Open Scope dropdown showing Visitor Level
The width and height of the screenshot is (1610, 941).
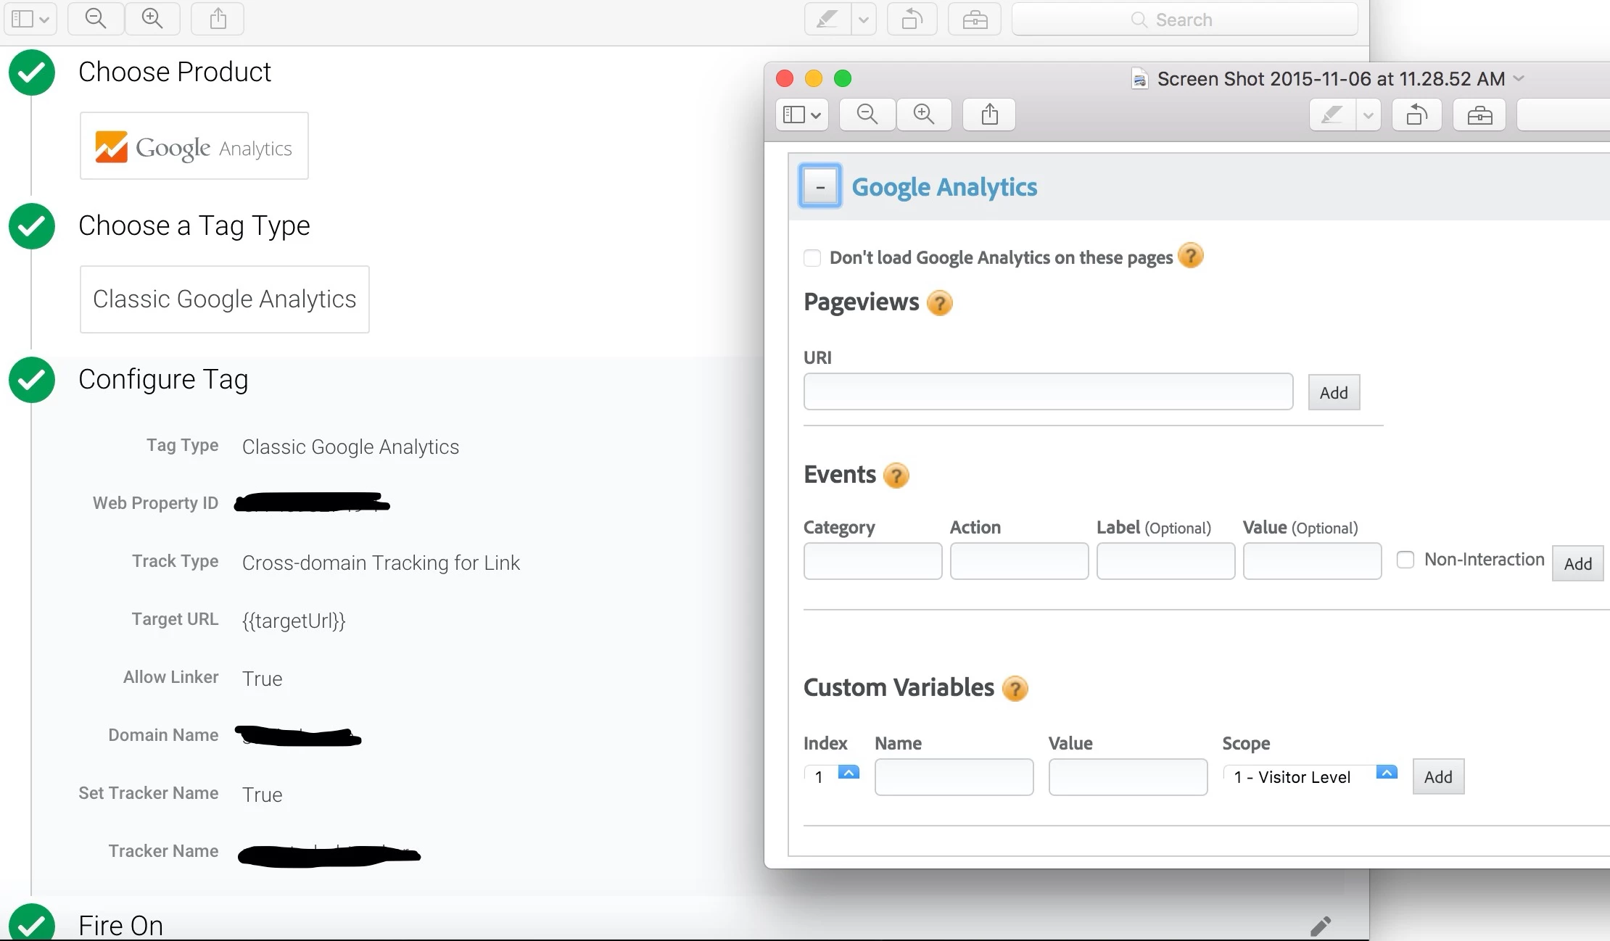pos(1310,776)
